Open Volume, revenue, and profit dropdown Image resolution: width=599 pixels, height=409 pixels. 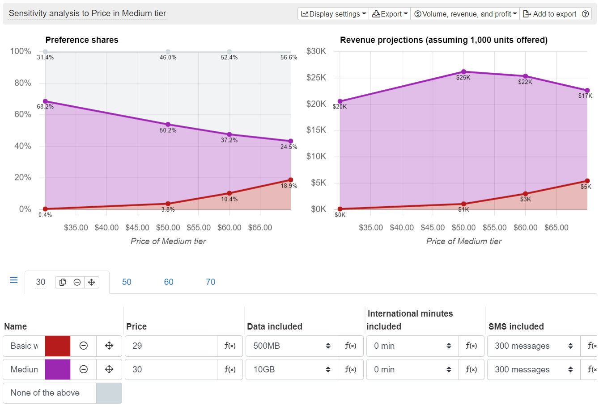coord(465,14)
